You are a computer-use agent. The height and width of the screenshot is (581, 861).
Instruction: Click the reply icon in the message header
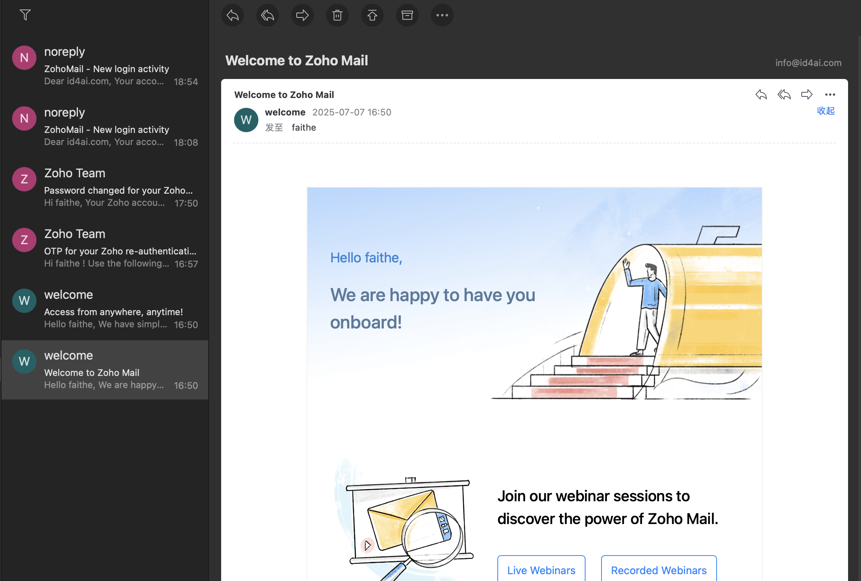click(761, 95)
